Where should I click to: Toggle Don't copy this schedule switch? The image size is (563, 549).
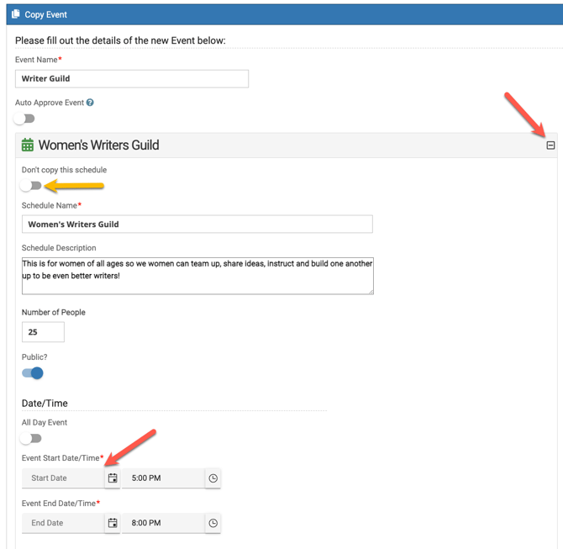(x=31, y=186)
